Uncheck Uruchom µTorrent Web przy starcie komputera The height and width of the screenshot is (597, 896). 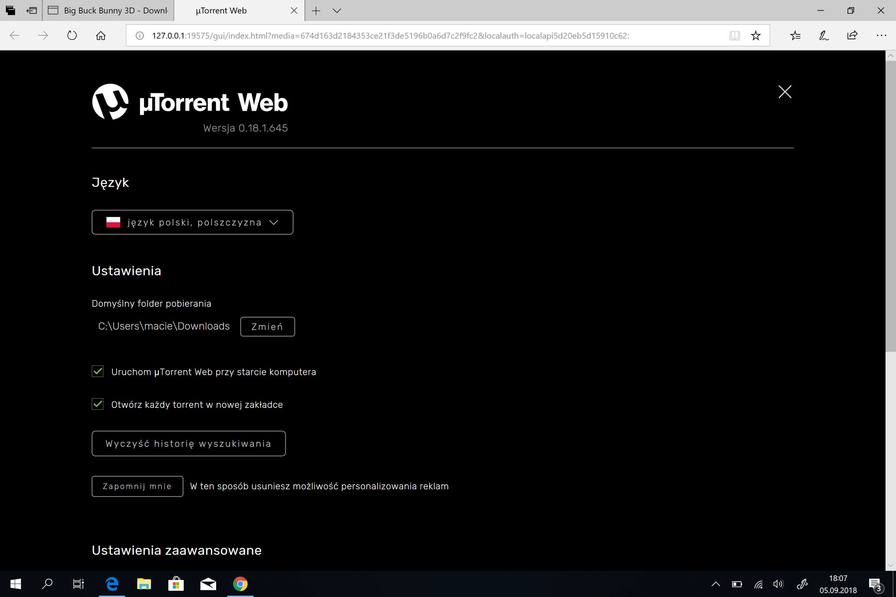point(98,371)
